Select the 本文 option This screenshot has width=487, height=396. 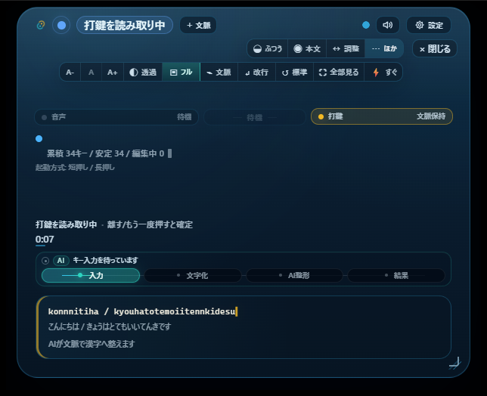click(307, 48)
